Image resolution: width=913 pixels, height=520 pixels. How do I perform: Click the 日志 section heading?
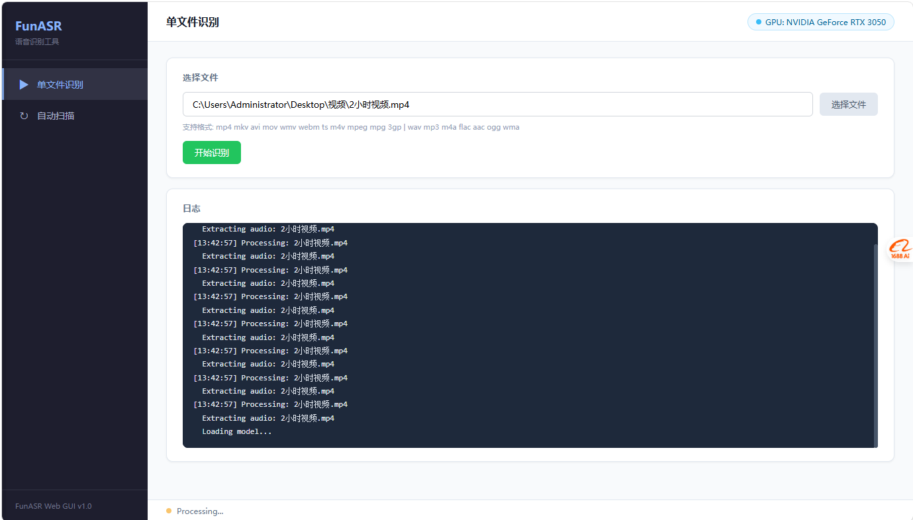pyautogui.click(x=191, y=208)
